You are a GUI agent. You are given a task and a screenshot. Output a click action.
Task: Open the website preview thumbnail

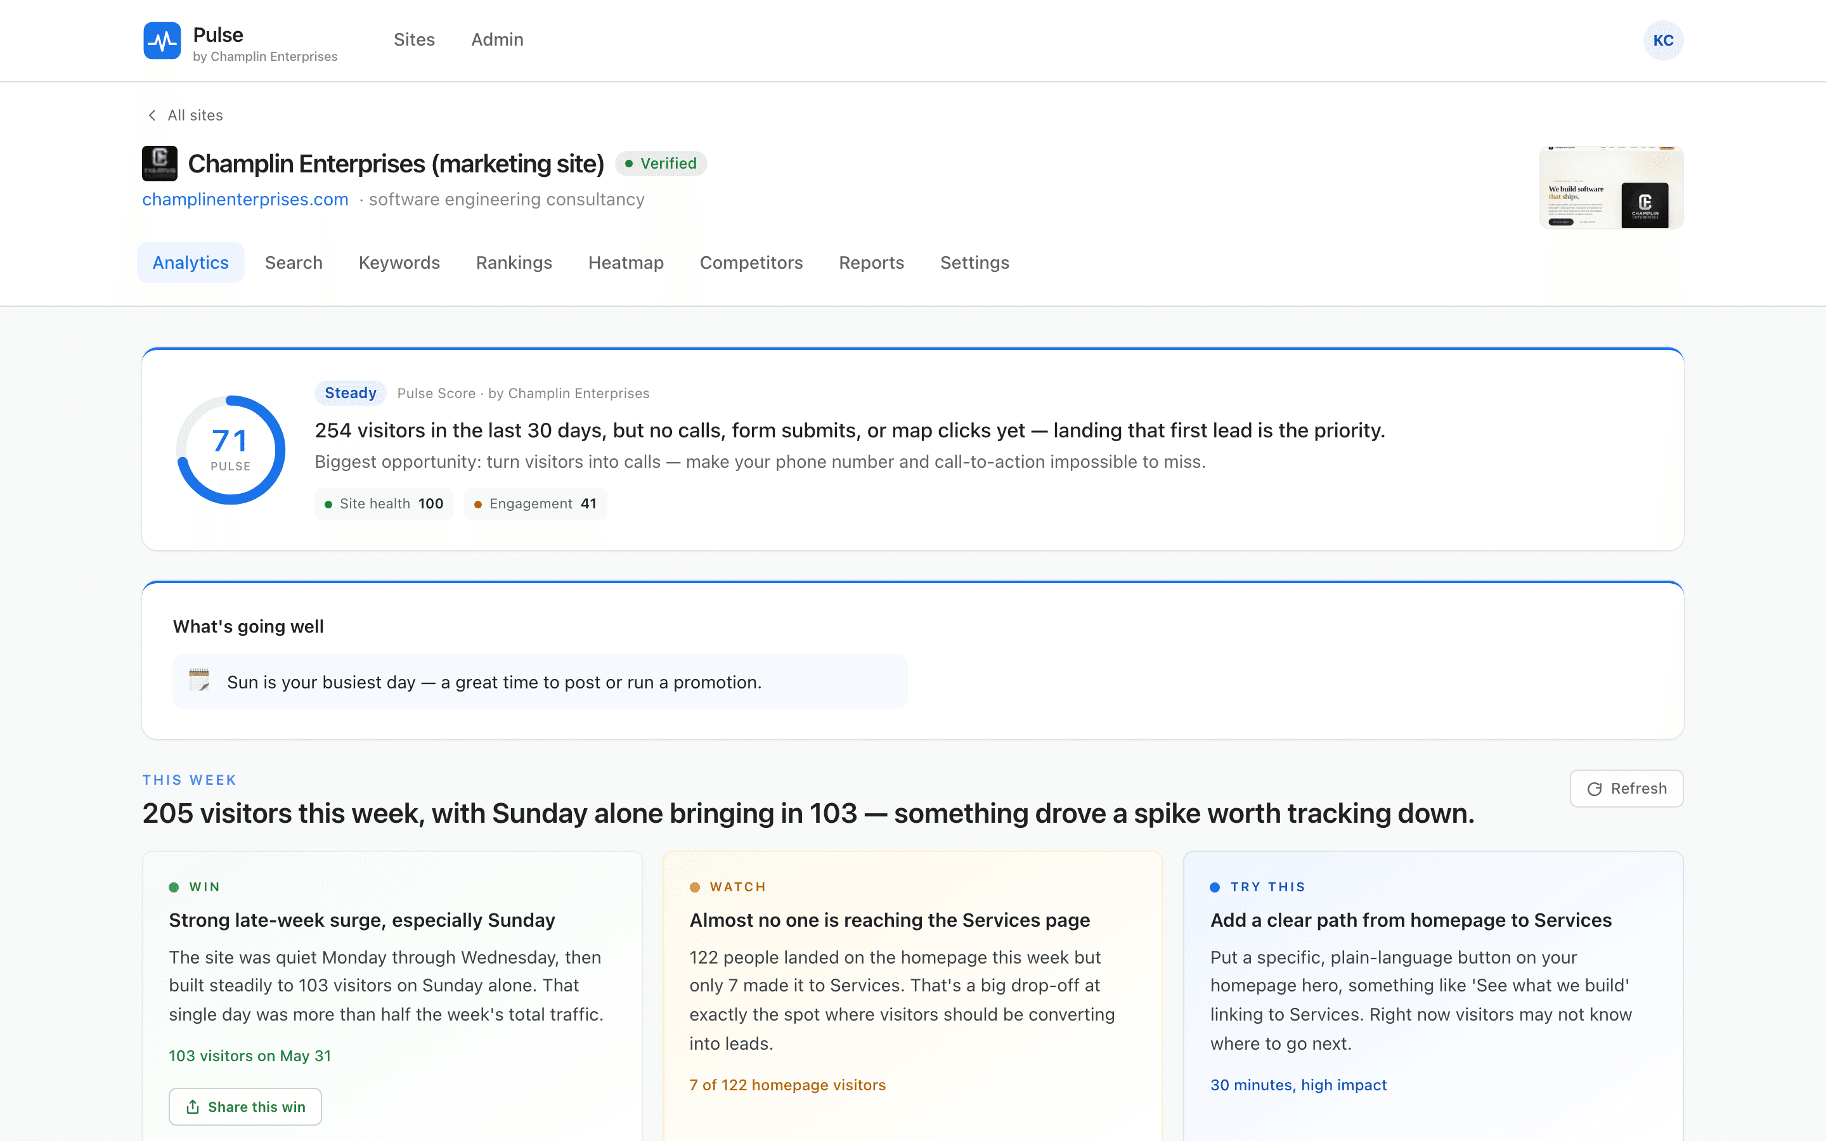click(1611, 187)
